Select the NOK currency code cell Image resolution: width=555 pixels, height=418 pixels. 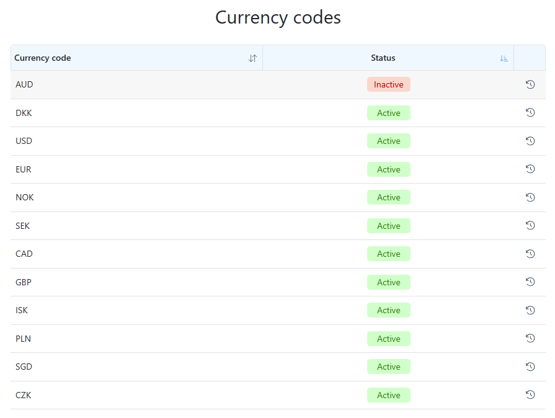pyautogui.click(x=136, y=197)
